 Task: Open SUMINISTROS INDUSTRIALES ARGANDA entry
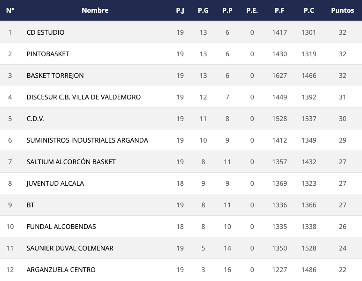click(x=87, y=140)
